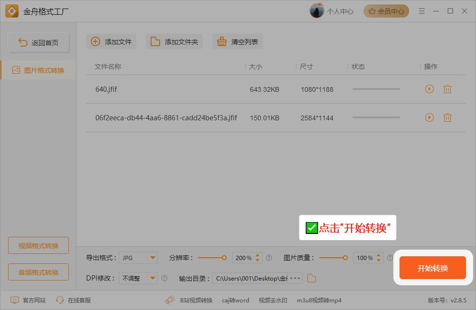Open output folder via the folder icon
Screen dimensions: 476x310
pos(312,278)
